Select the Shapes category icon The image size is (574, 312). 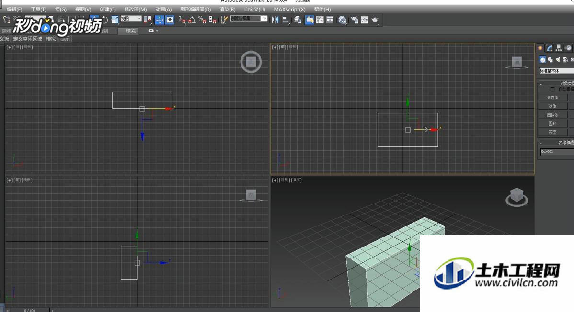550,59
